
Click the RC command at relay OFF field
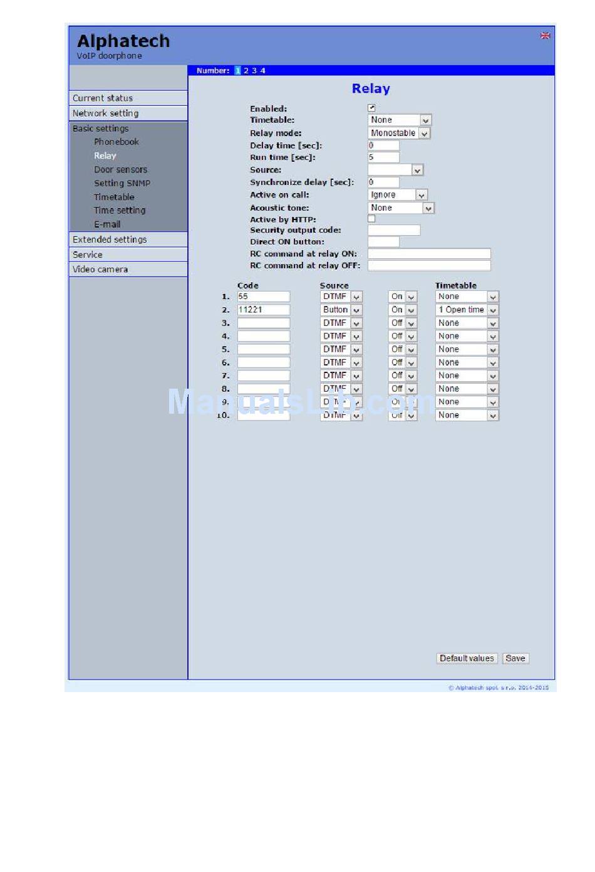429,266
